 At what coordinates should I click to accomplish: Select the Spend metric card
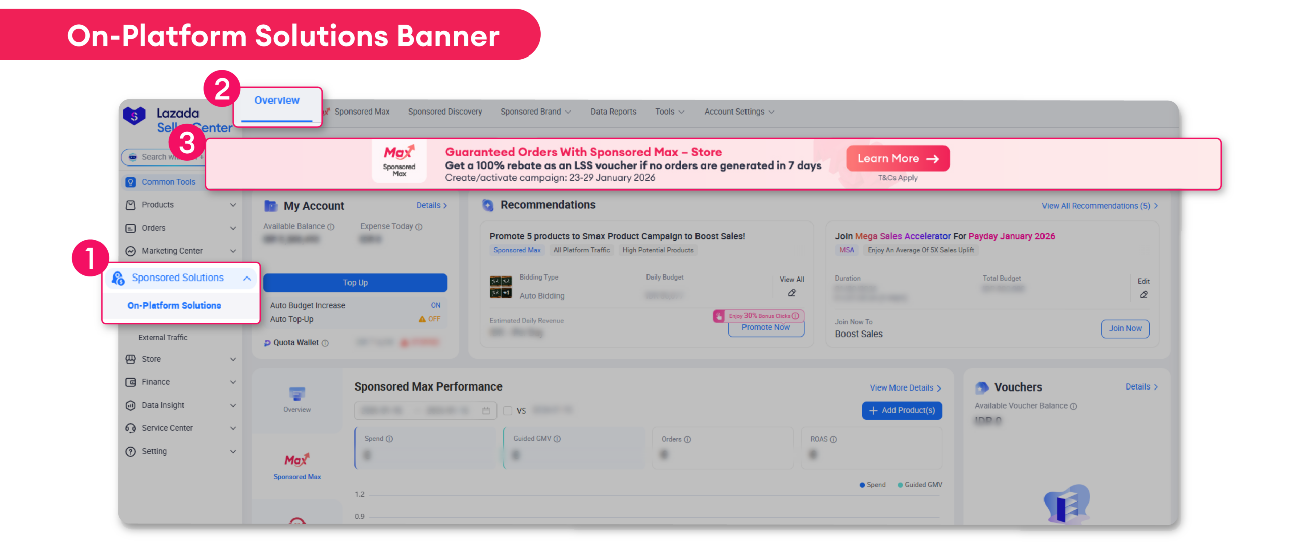pyautogui.click(x=425, y=448)
